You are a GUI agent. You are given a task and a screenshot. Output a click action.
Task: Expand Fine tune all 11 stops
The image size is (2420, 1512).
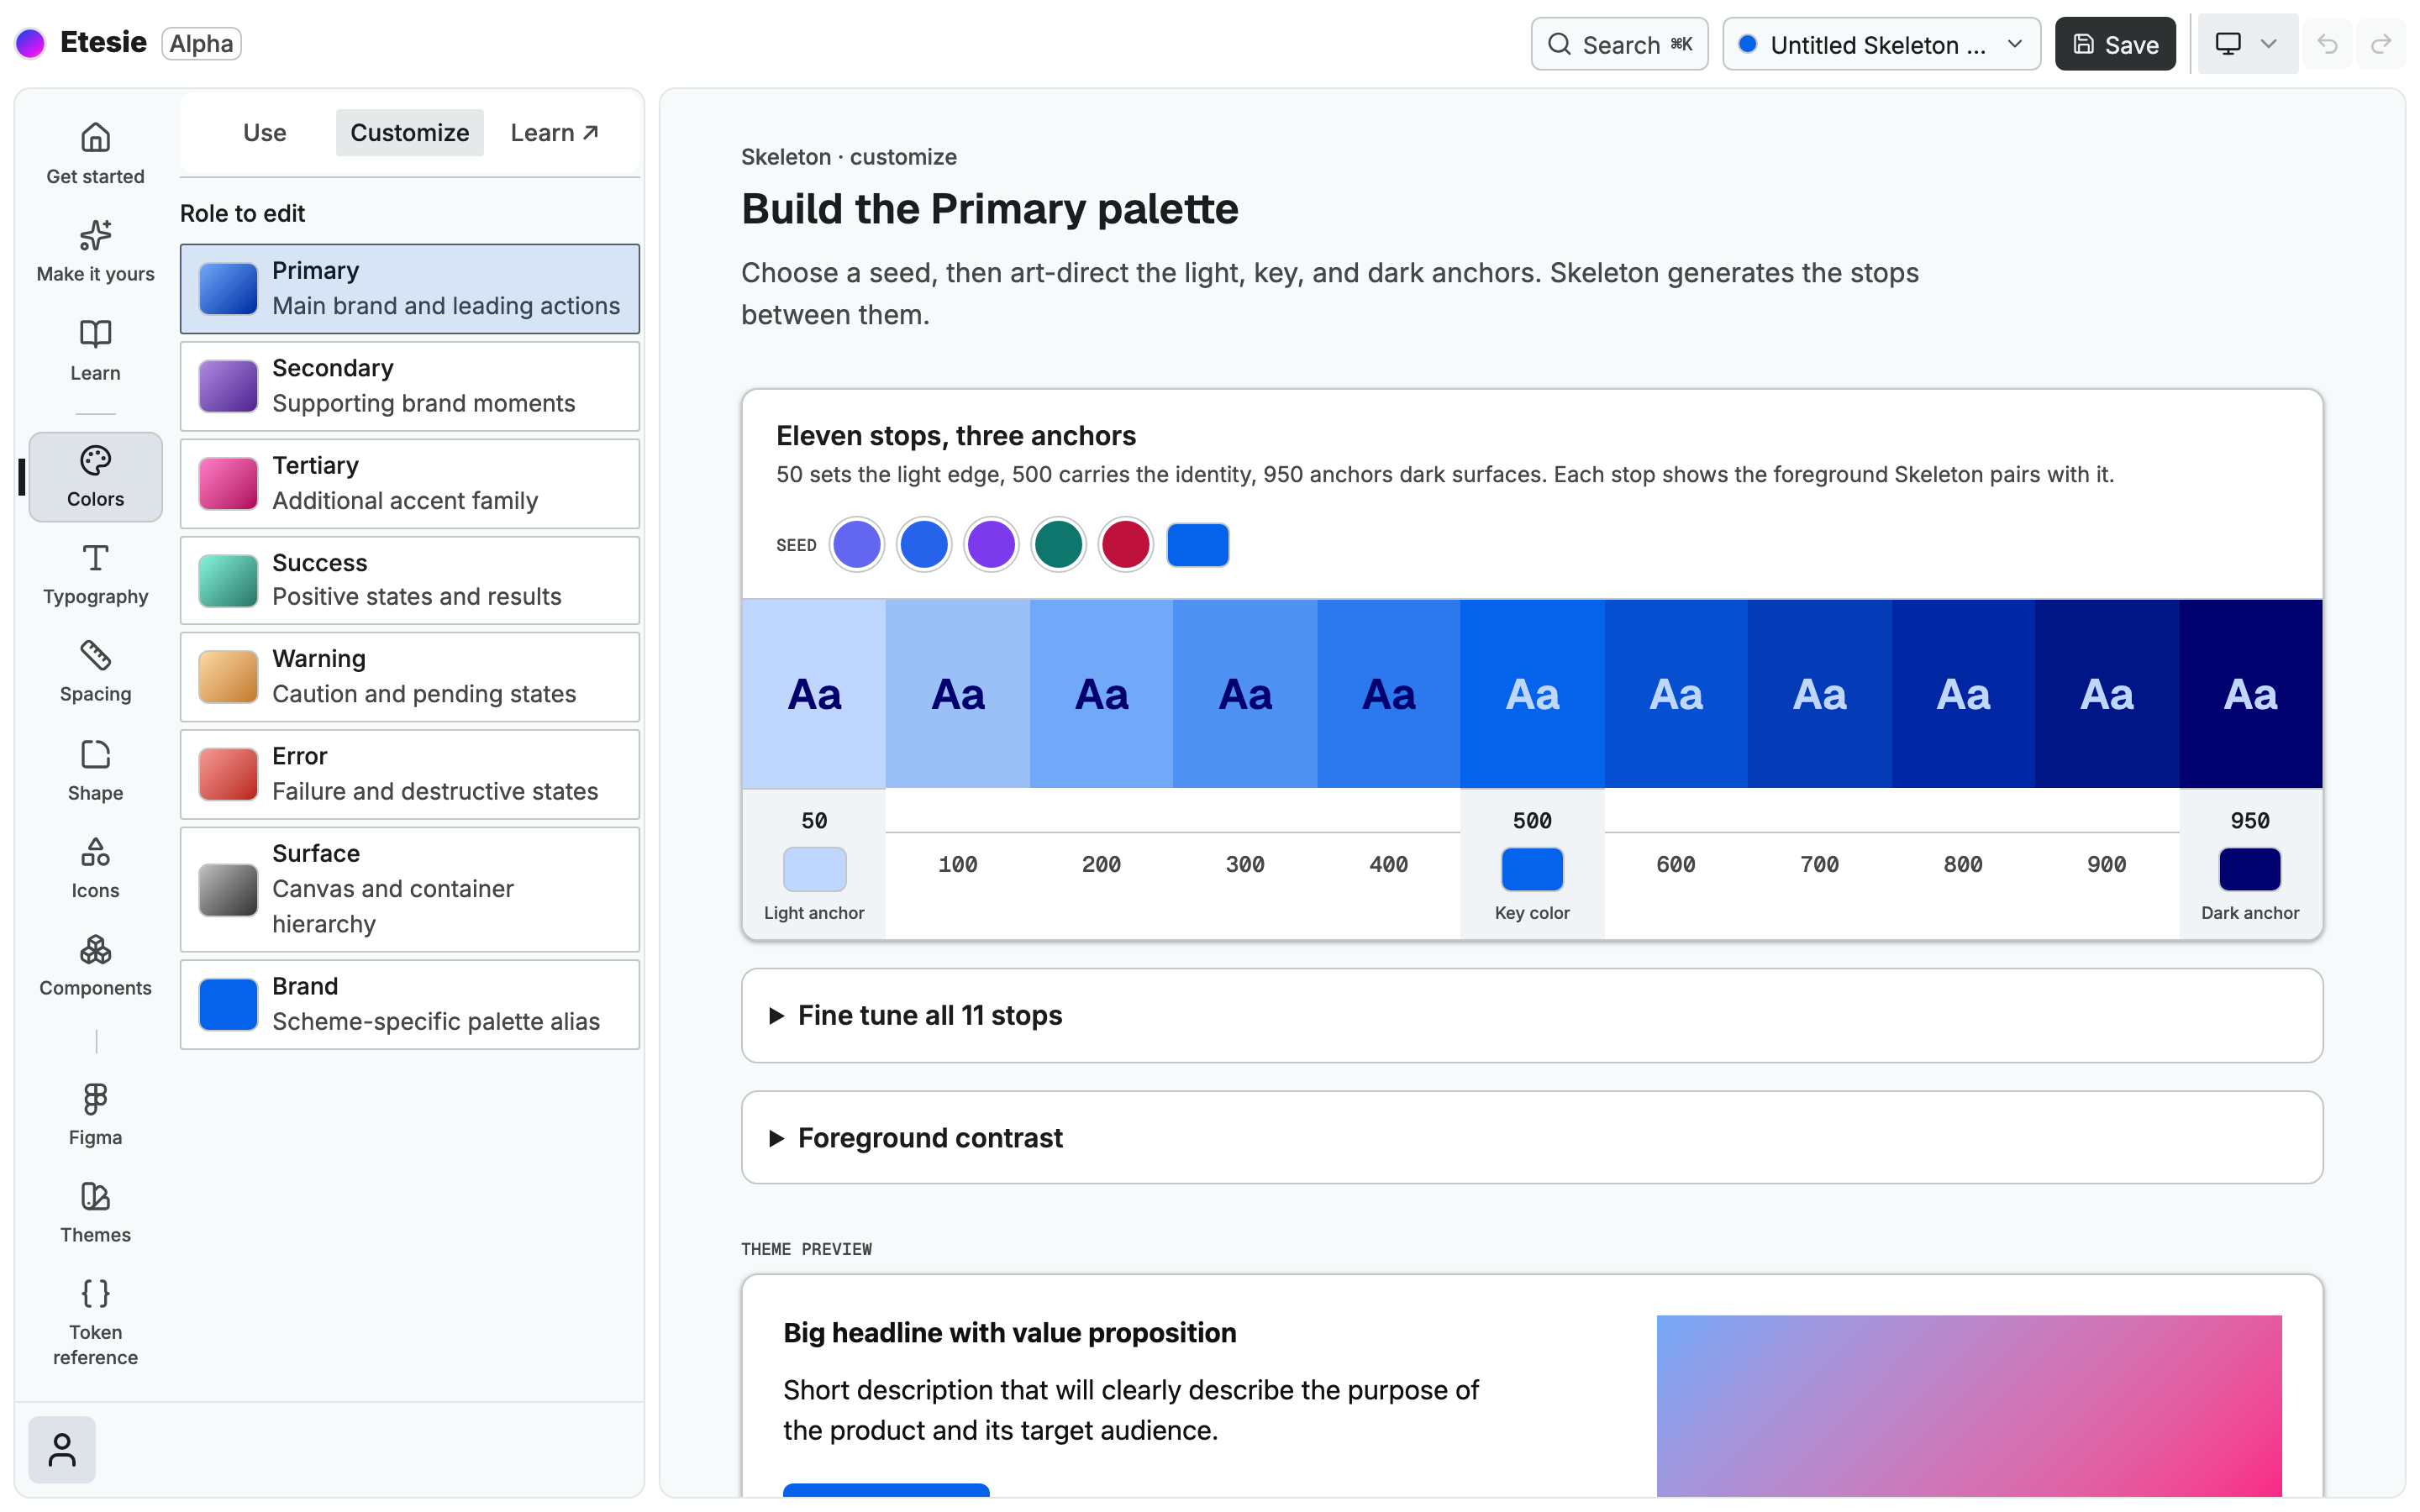[x=1531, y=1015]
